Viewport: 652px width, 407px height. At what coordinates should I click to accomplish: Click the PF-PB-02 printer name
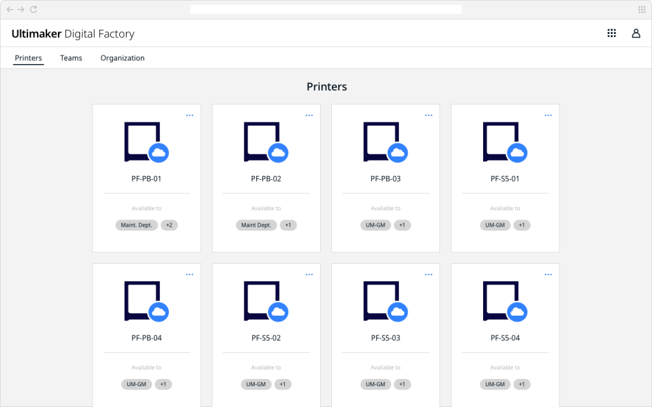(266, 179)
